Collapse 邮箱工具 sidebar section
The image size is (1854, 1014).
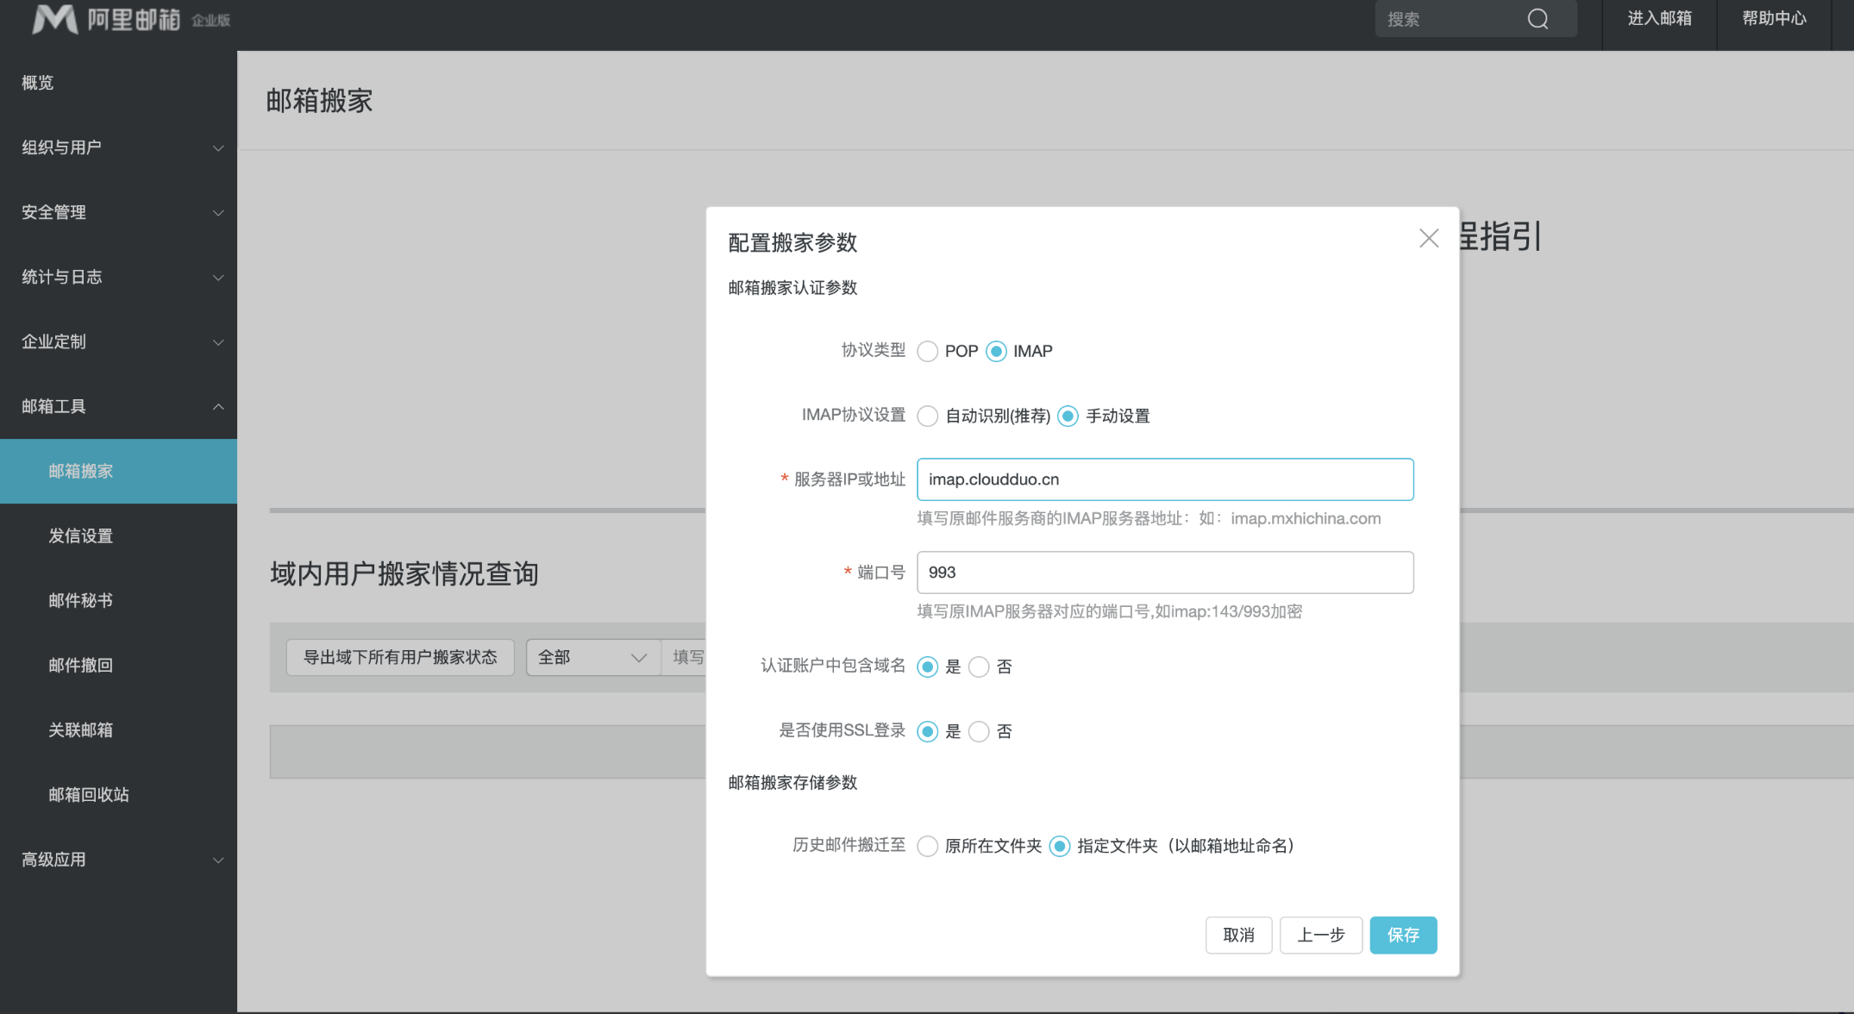(x=118, y=406)
